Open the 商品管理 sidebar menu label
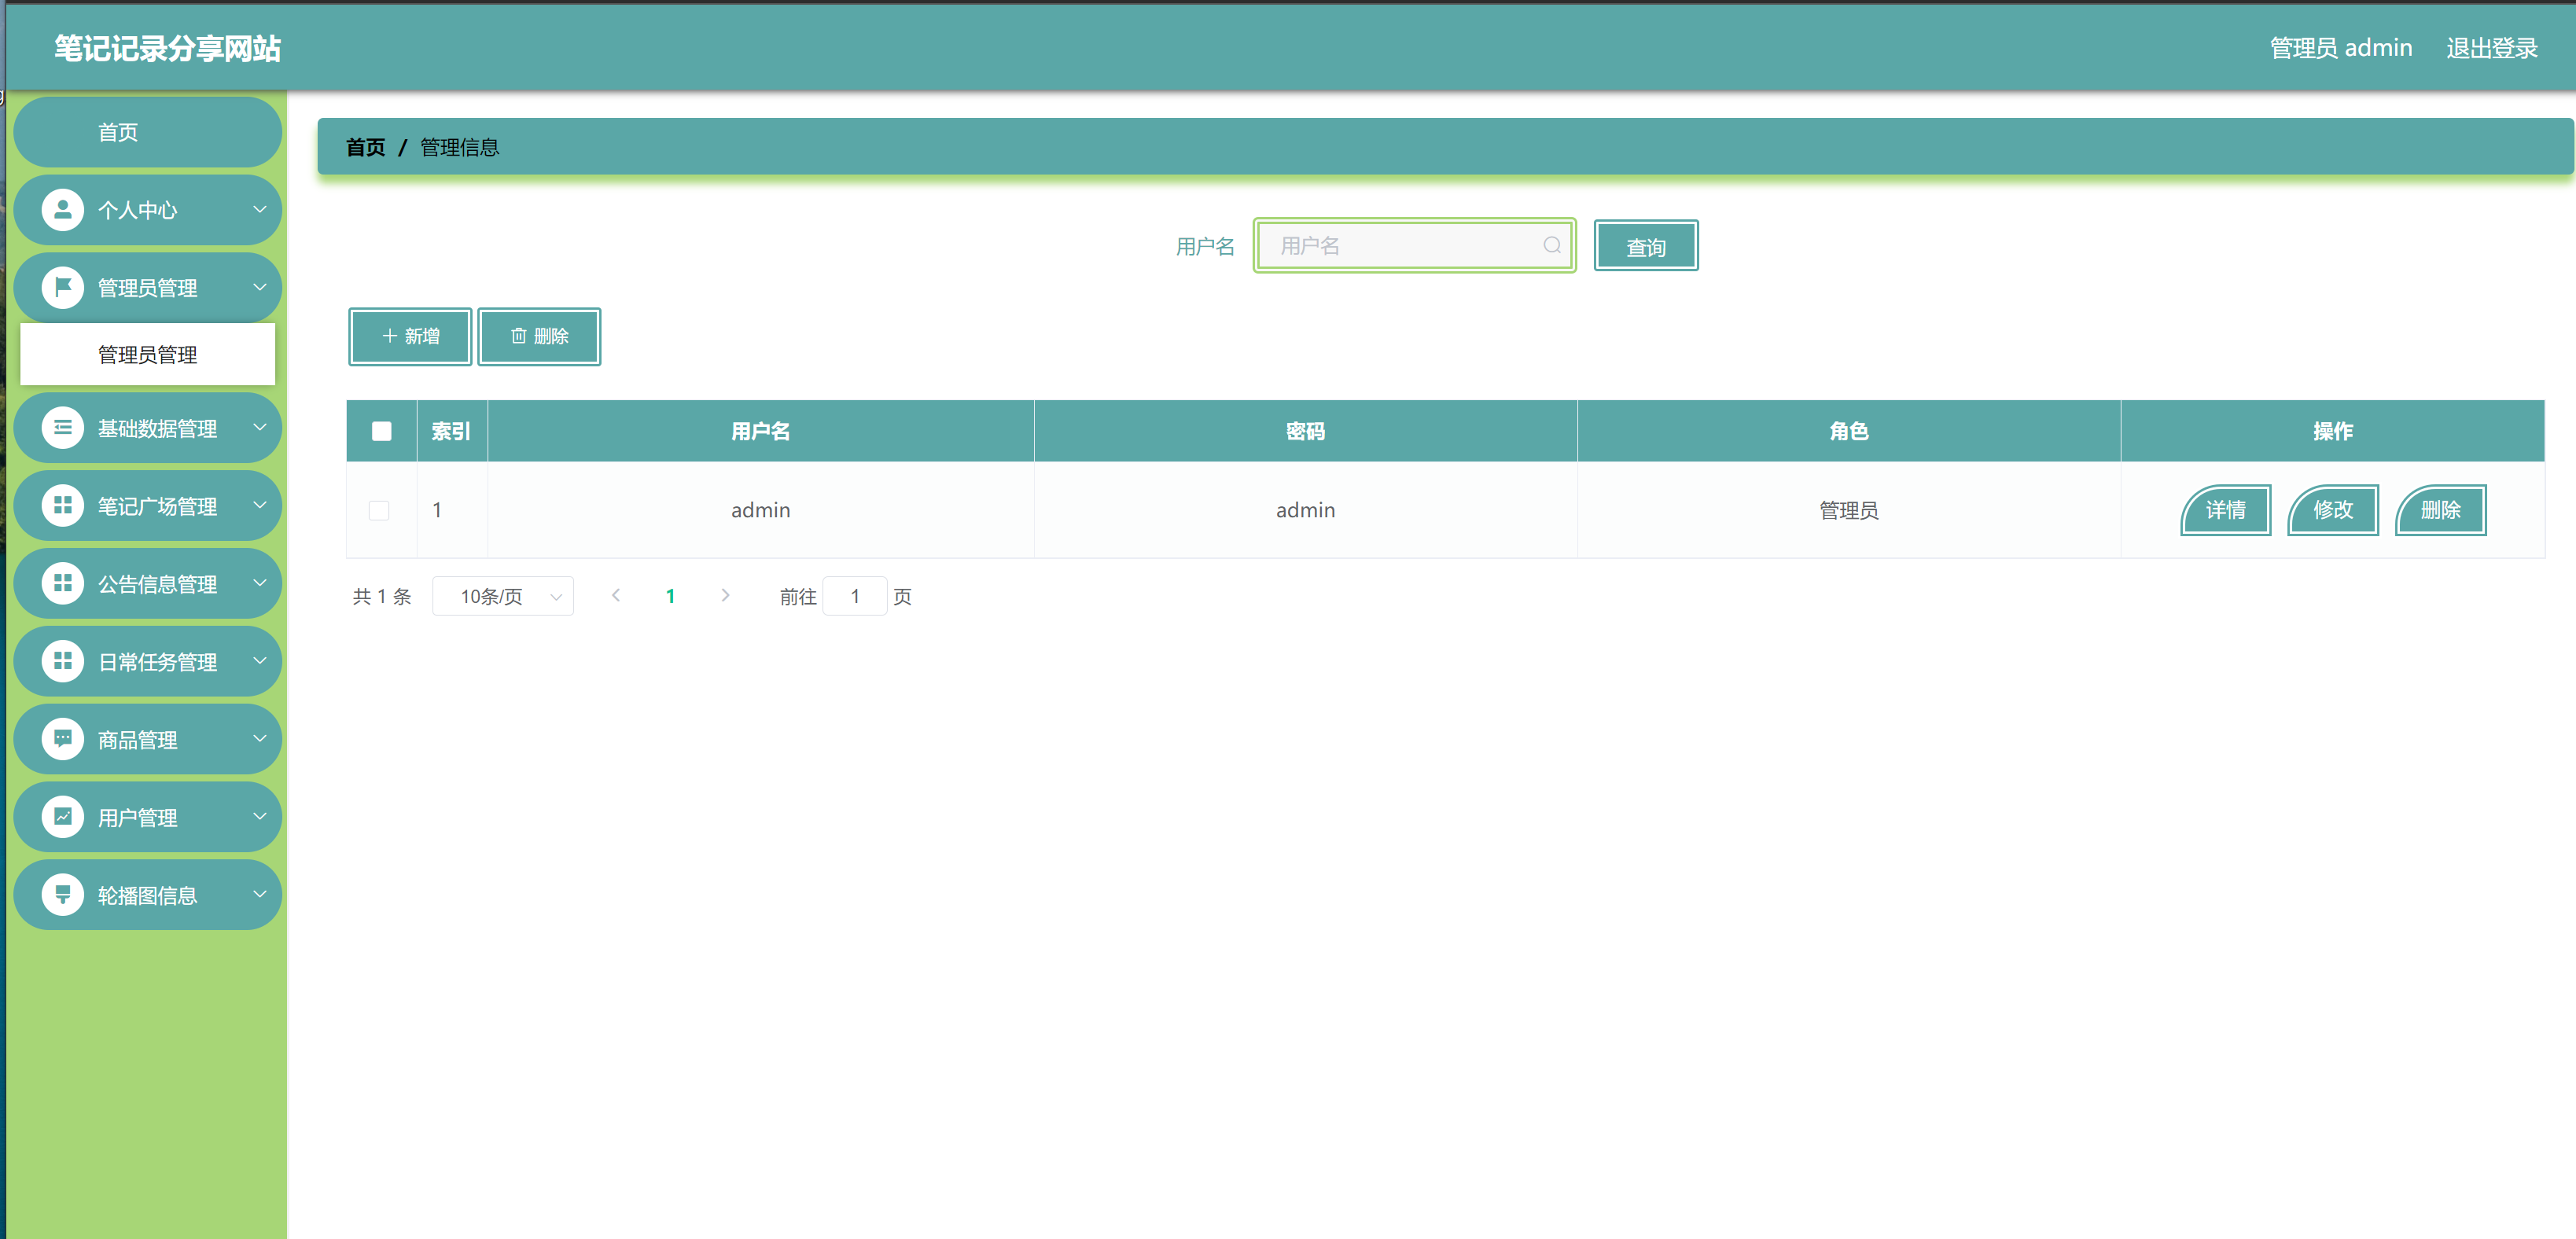This screenshot has height=1239, width=2576. [137, 740]
